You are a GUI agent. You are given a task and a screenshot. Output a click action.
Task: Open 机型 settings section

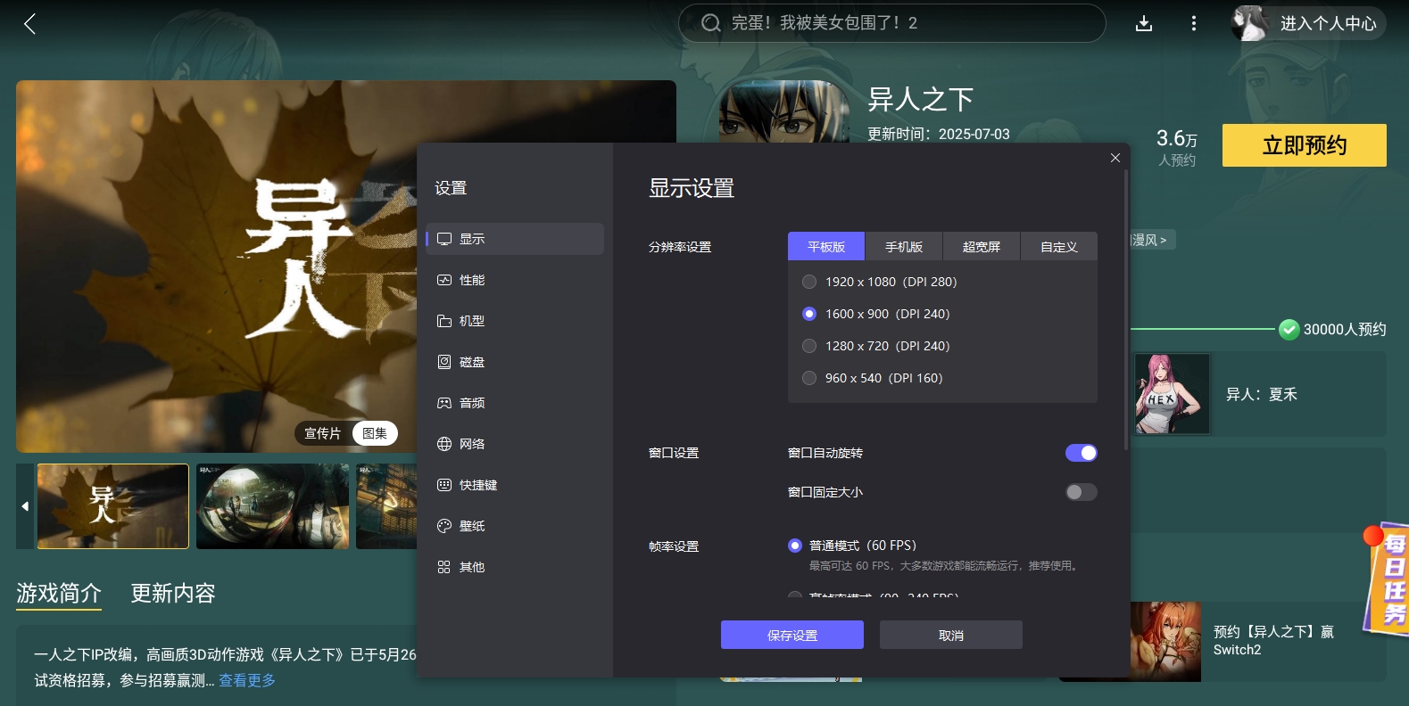515,321
